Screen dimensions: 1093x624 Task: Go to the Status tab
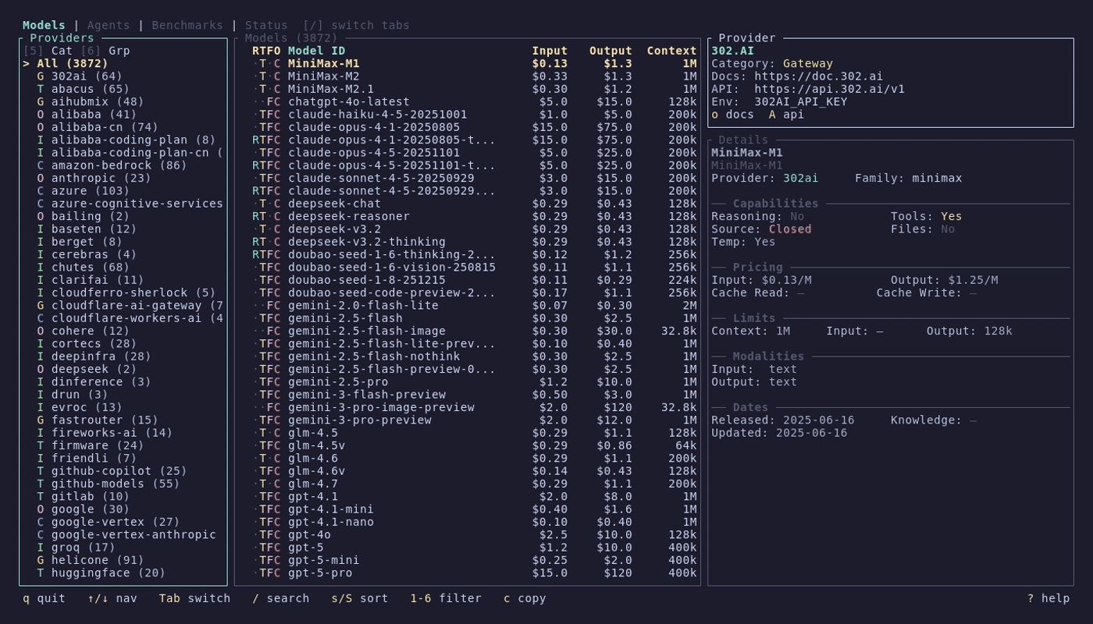click(x=266, y=25)
